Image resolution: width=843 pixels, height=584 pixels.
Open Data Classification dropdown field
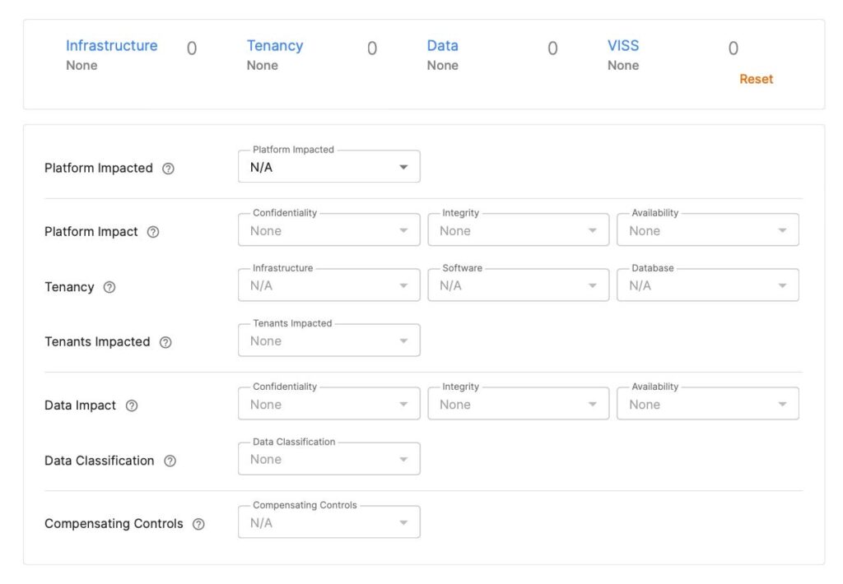tap(328, 460)
